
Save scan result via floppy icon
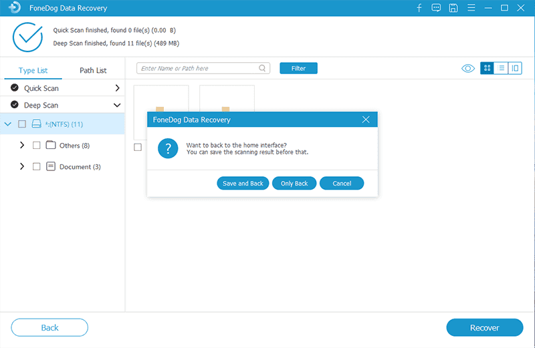tap(453, 8)
